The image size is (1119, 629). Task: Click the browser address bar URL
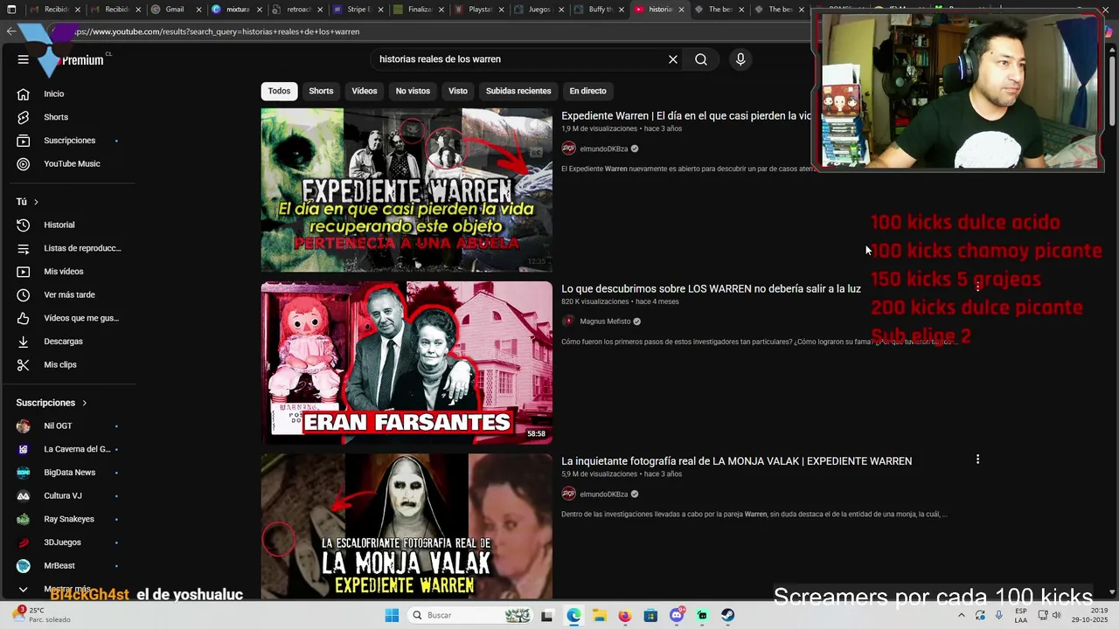[x=219, y=31]
